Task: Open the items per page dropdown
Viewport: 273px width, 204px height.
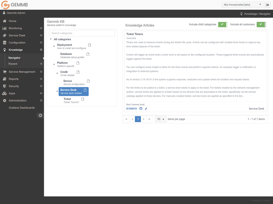Action: click(161, 119)
